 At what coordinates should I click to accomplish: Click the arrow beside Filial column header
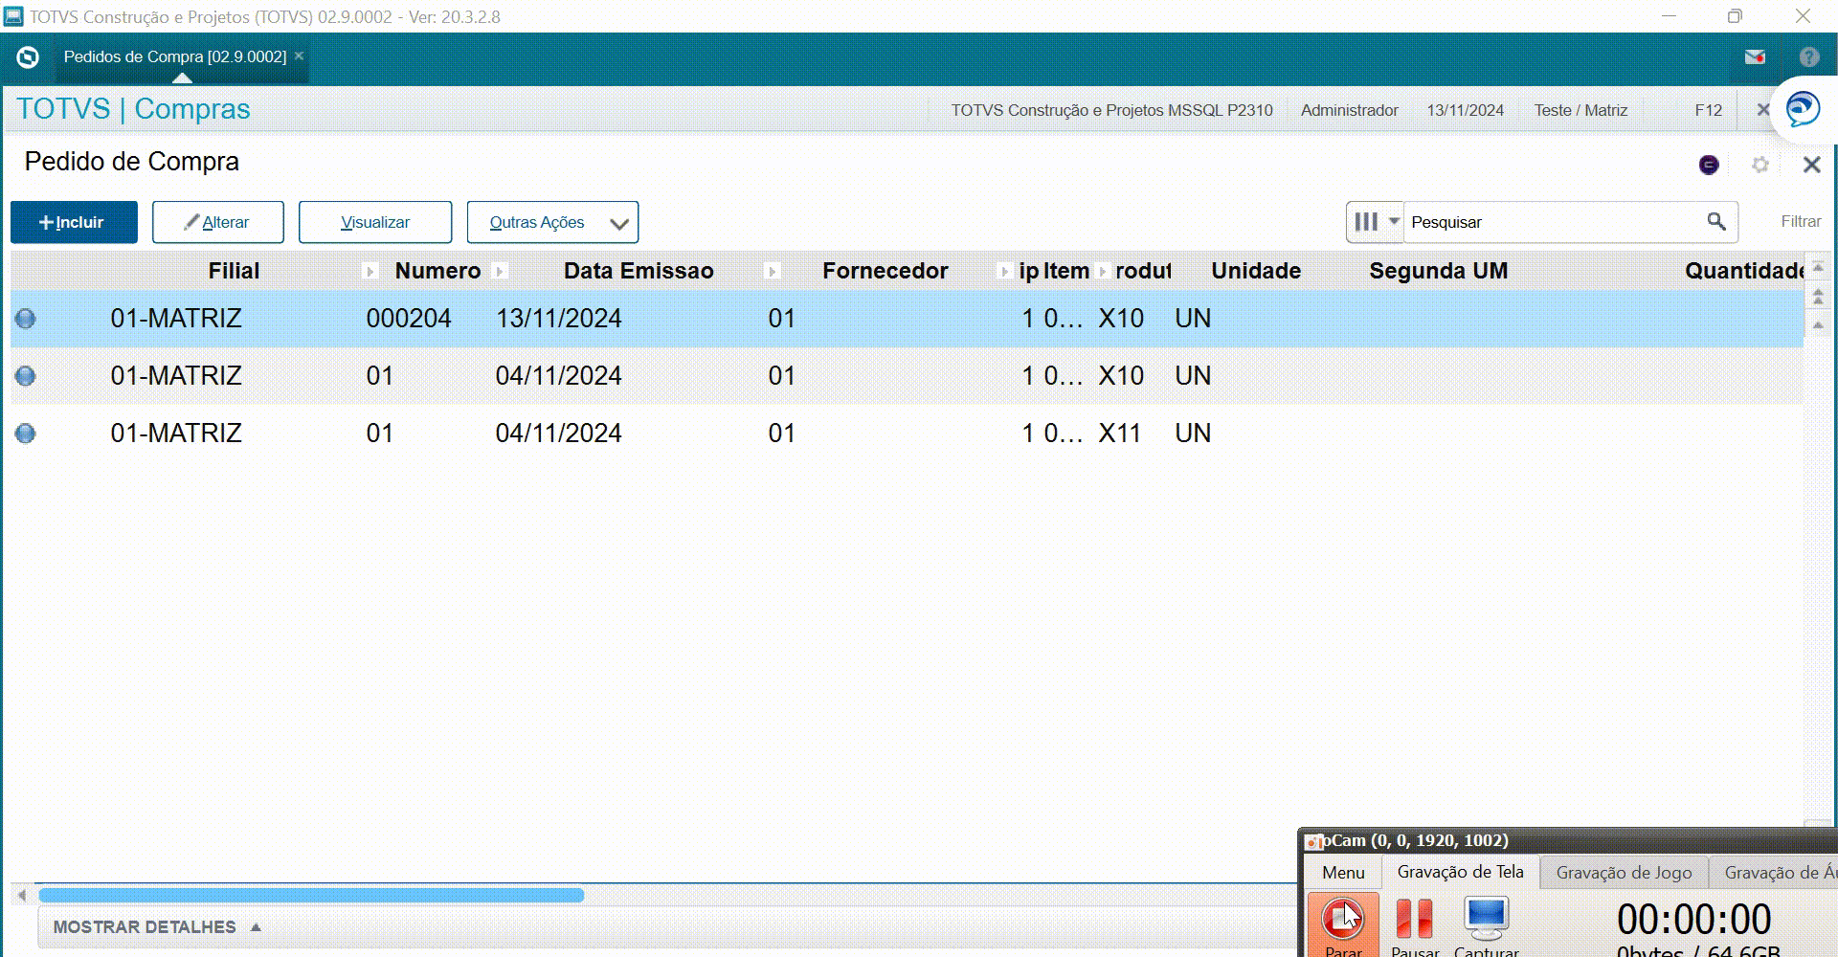click(x=370, y=272)
